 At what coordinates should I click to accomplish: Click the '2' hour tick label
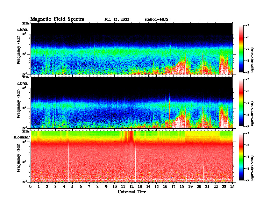click(x=47, y=186)
